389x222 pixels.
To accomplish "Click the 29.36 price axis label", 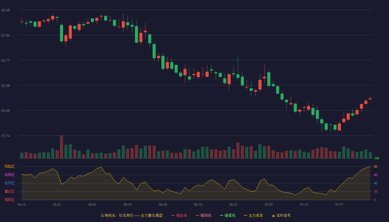I will [5, 10].
